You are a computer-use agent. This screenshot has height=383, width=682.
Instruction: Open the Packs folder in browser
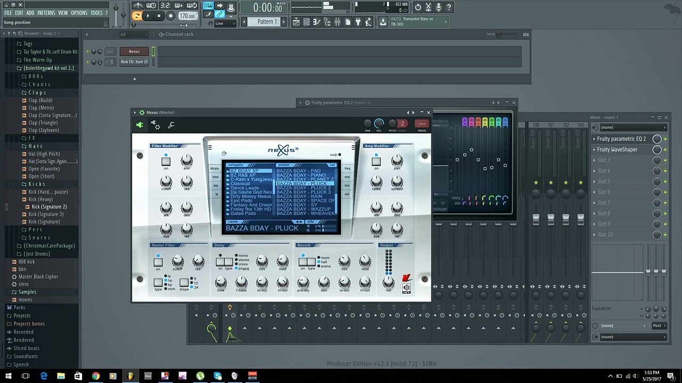[19, 307]
